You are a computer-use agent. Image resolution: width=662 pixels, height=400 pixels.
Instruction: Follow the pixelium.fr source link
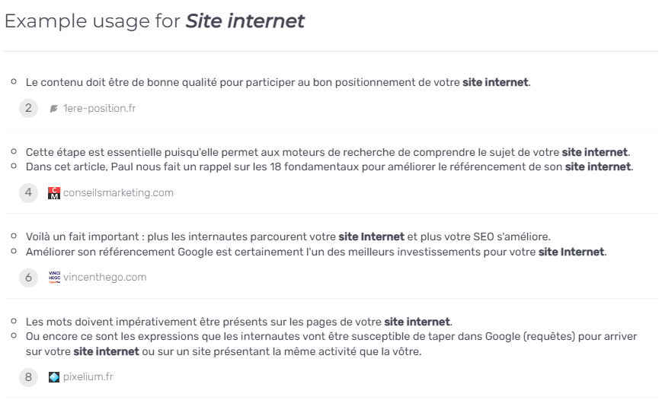[88, 377]
